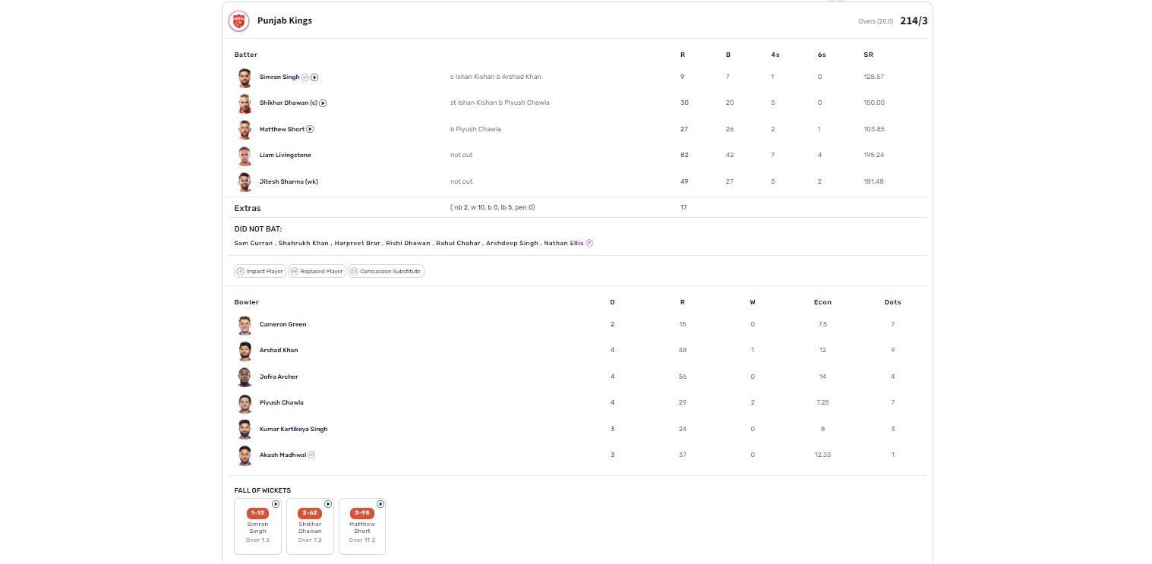Play video on 1-13 fall of wicket card
The width and height of the screenshot is (1152, 564).
click(x=276, y=504)
